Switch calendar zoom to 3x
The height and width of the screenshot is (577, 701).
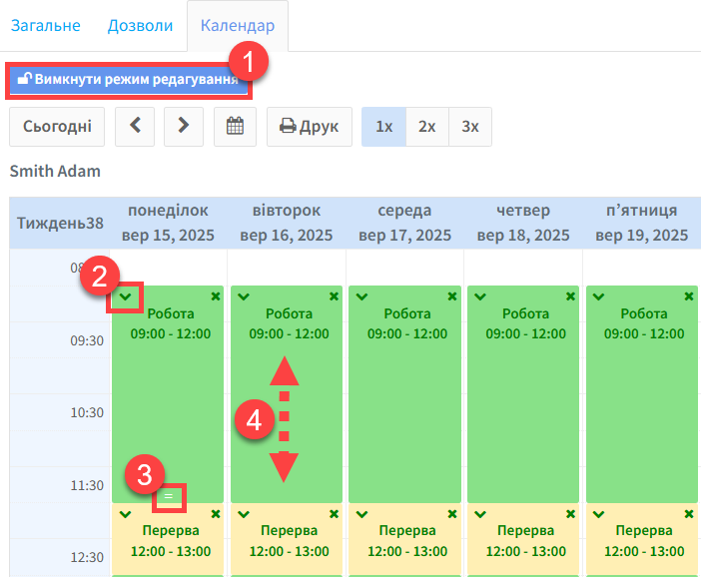tap(469, 127)
